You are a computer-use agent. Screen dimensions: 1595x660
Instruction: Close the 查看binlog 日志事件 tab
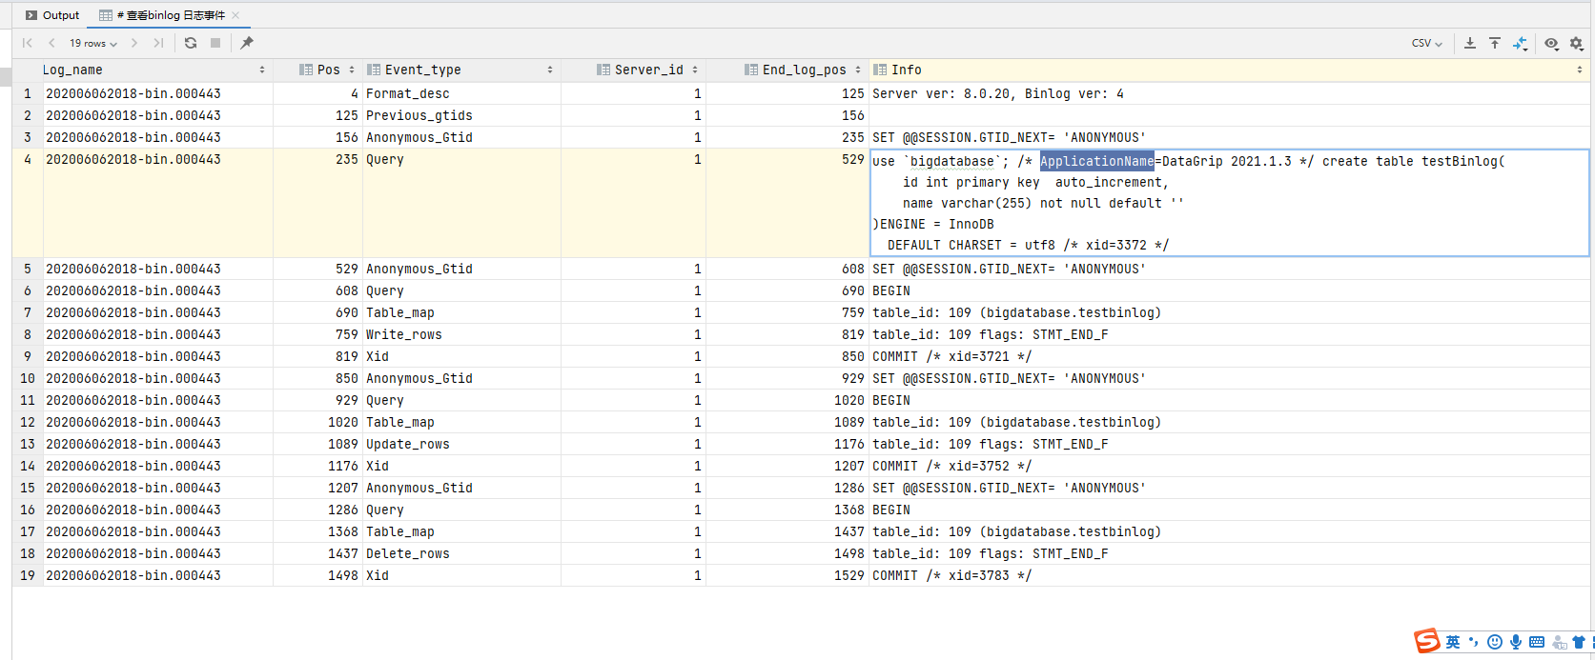click(x=235, y=15)
